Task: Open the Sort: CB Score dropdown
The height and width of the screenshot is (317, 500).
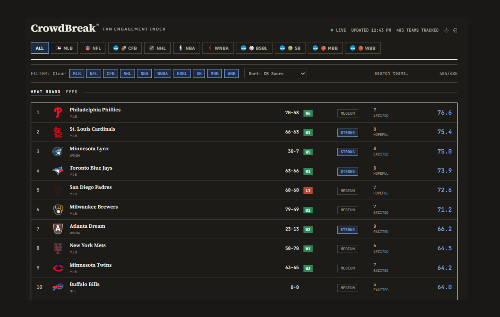Action: (276, 74)
